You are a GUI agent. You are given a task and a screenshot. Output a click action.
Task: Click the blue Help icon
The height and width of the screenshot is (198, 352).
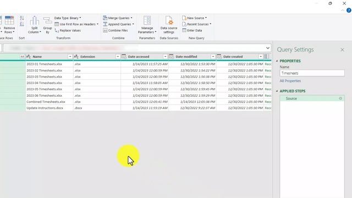click(x=349, y=10)
